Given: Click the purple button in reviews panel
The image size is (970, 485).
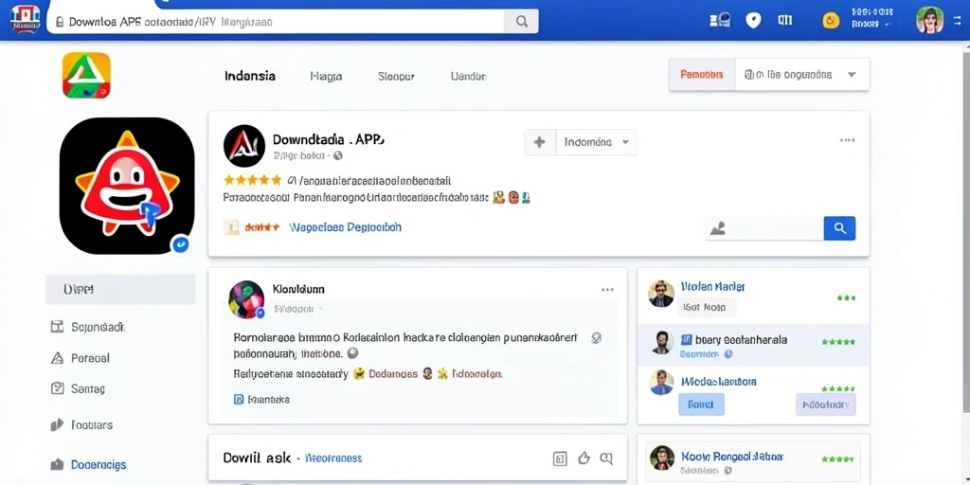Looking at the screenshot, I should pyautogui.click(x=825, y=405).
